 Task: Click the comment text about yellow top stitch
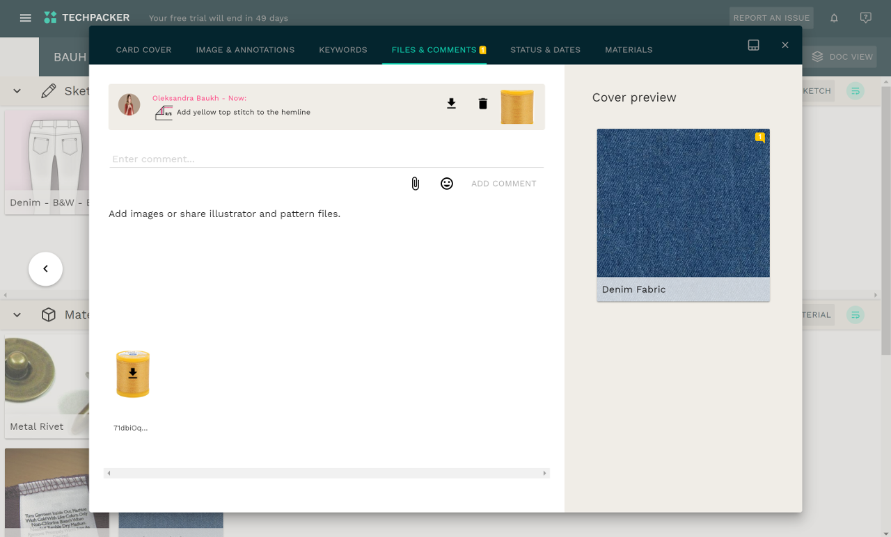click(244, 112)
